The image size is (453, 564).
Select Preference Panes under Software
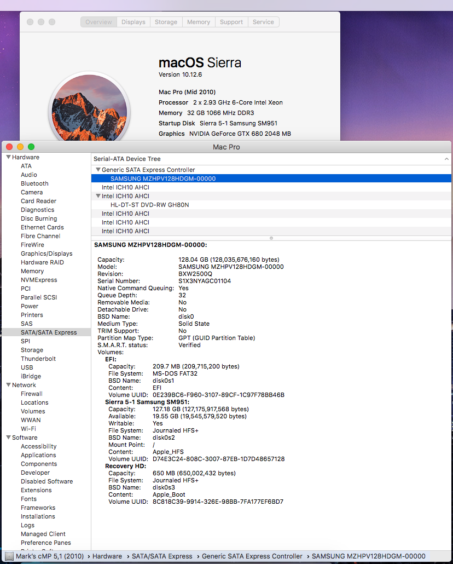pos(45,543)
